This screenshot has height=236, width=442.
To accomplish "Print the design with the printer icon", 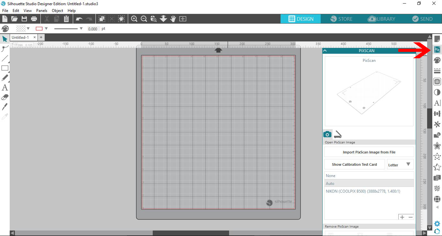I will (x=34, y=19).
